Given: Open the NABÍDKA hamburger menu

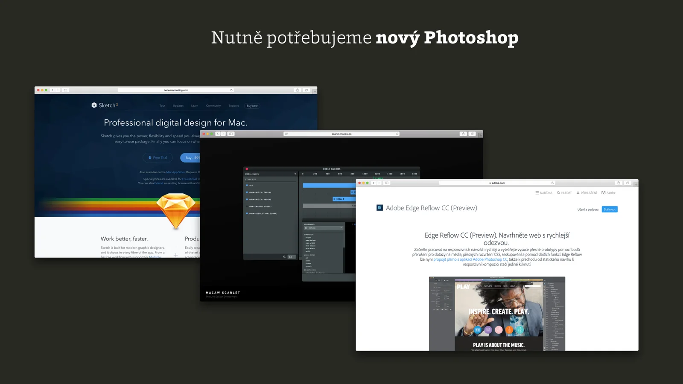Looking at the screenshot, I should click(537, 193).
